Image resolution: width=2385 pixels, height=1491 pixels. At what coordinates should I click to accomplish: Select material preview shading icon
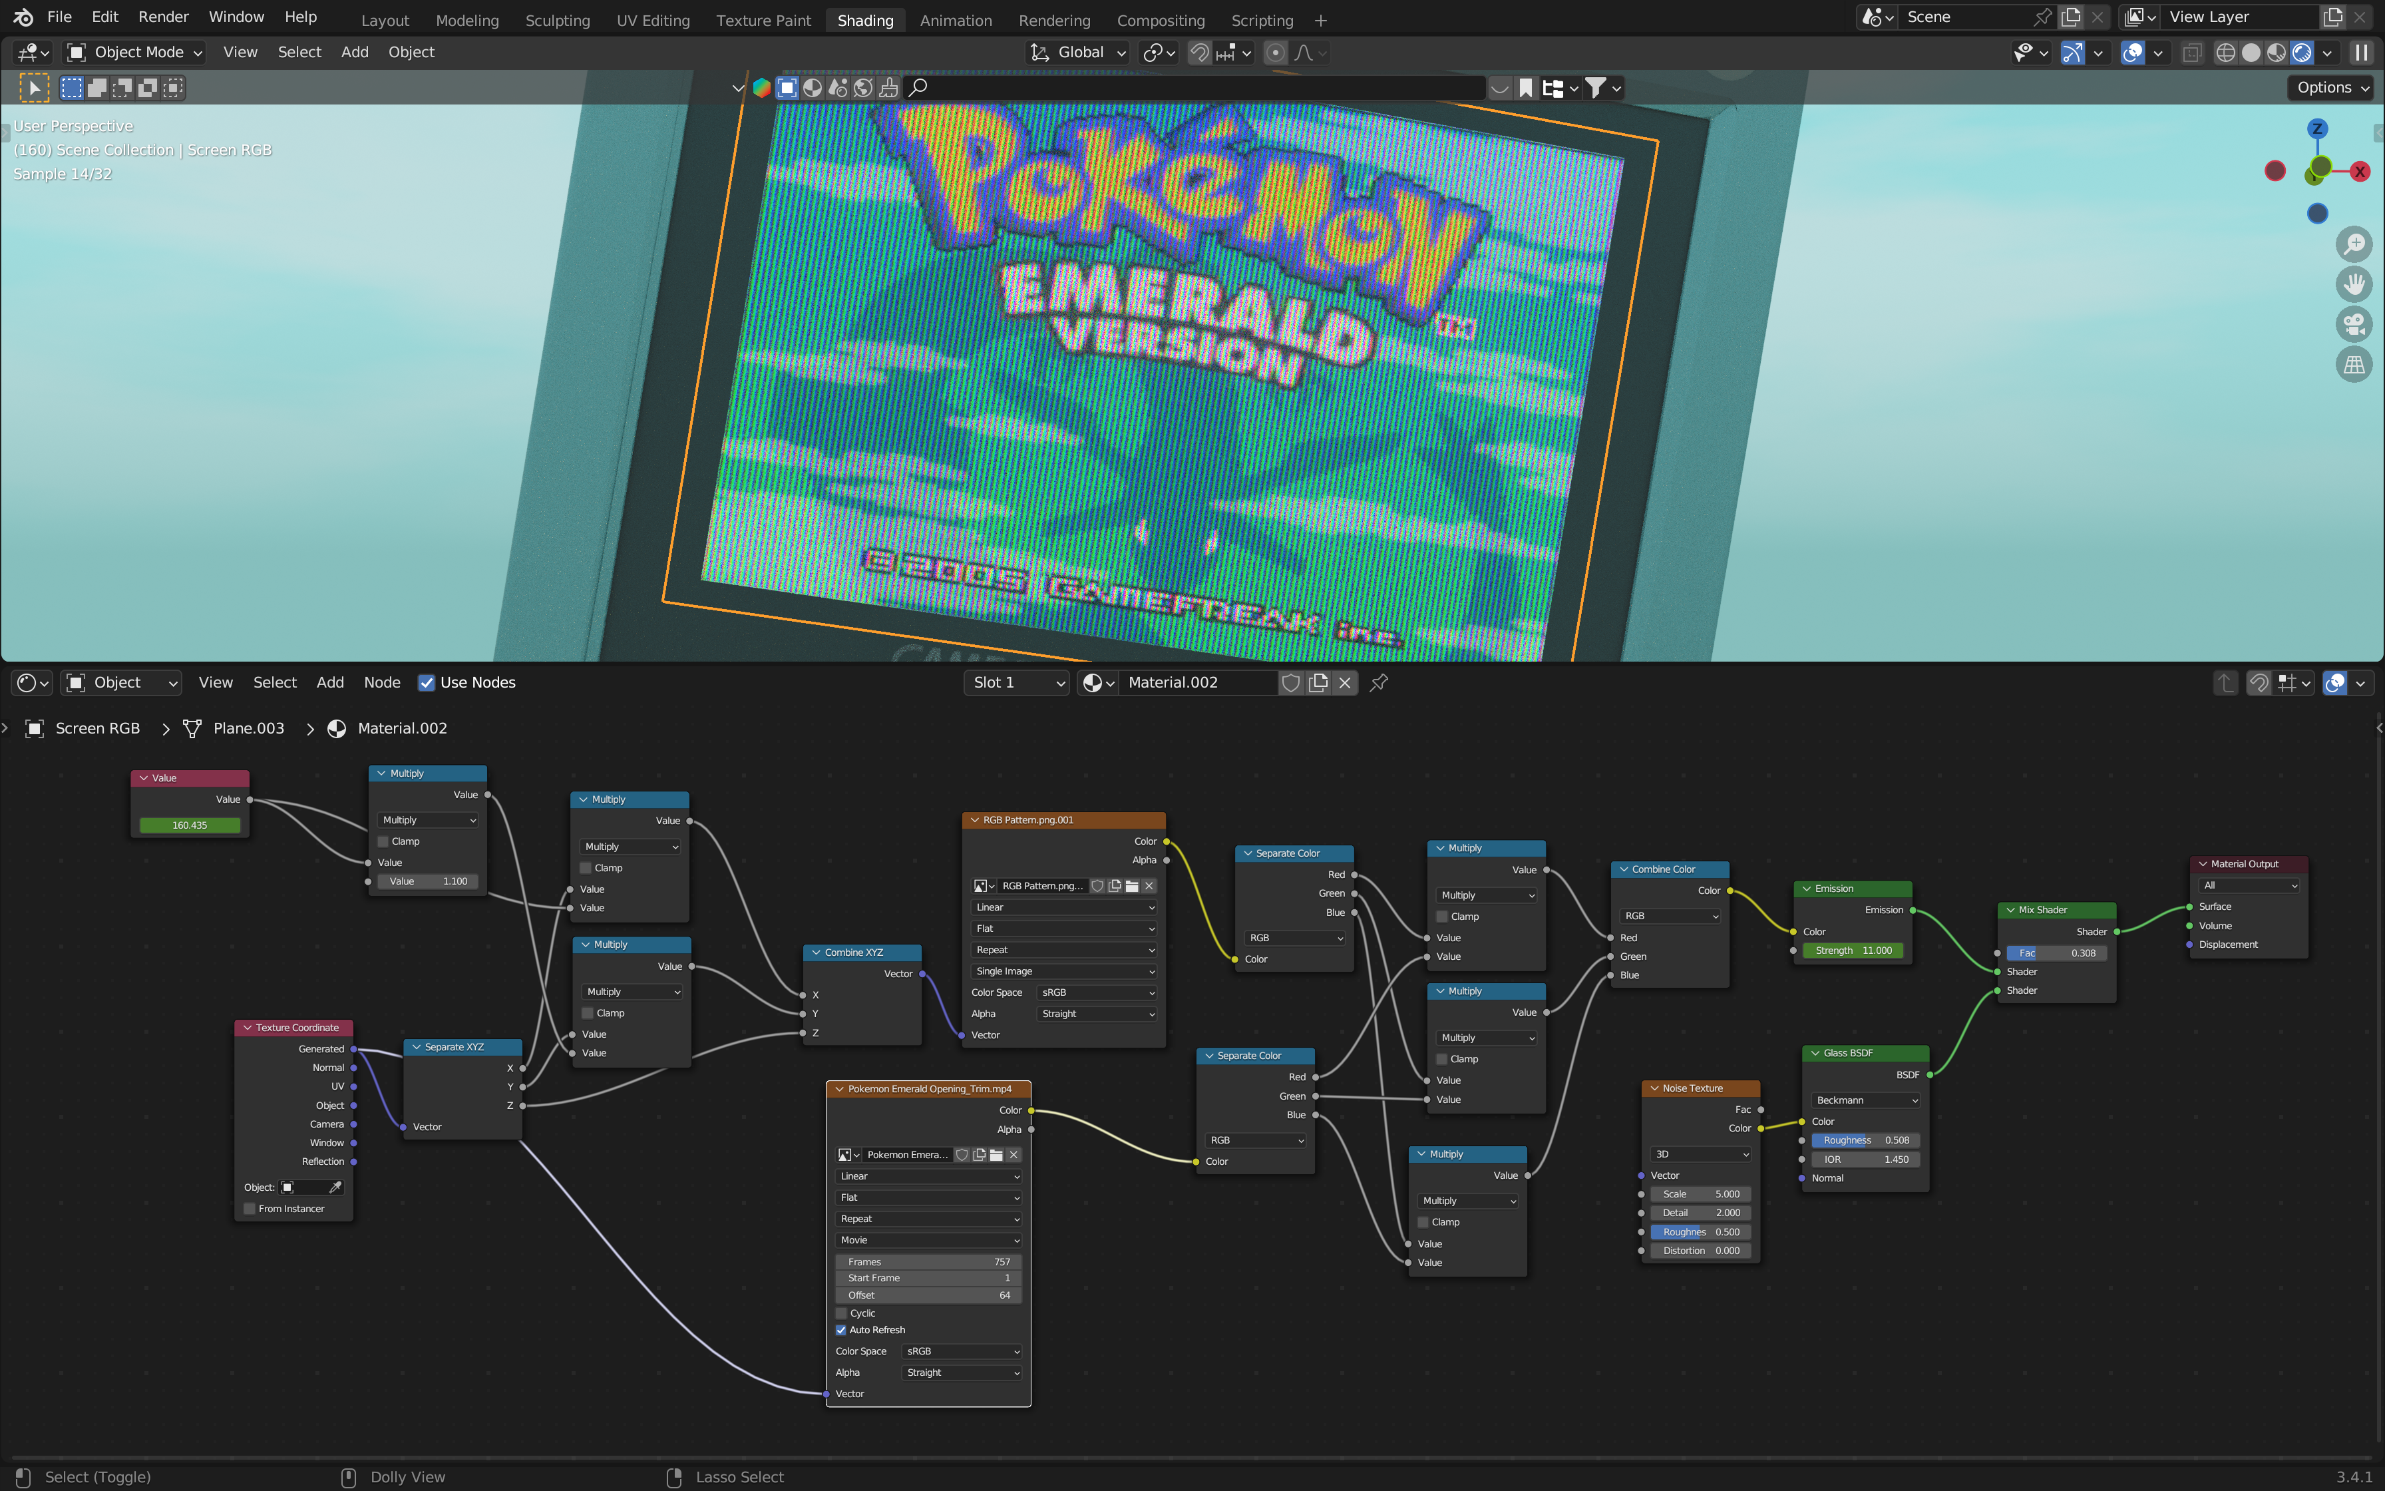[2277, 53]
